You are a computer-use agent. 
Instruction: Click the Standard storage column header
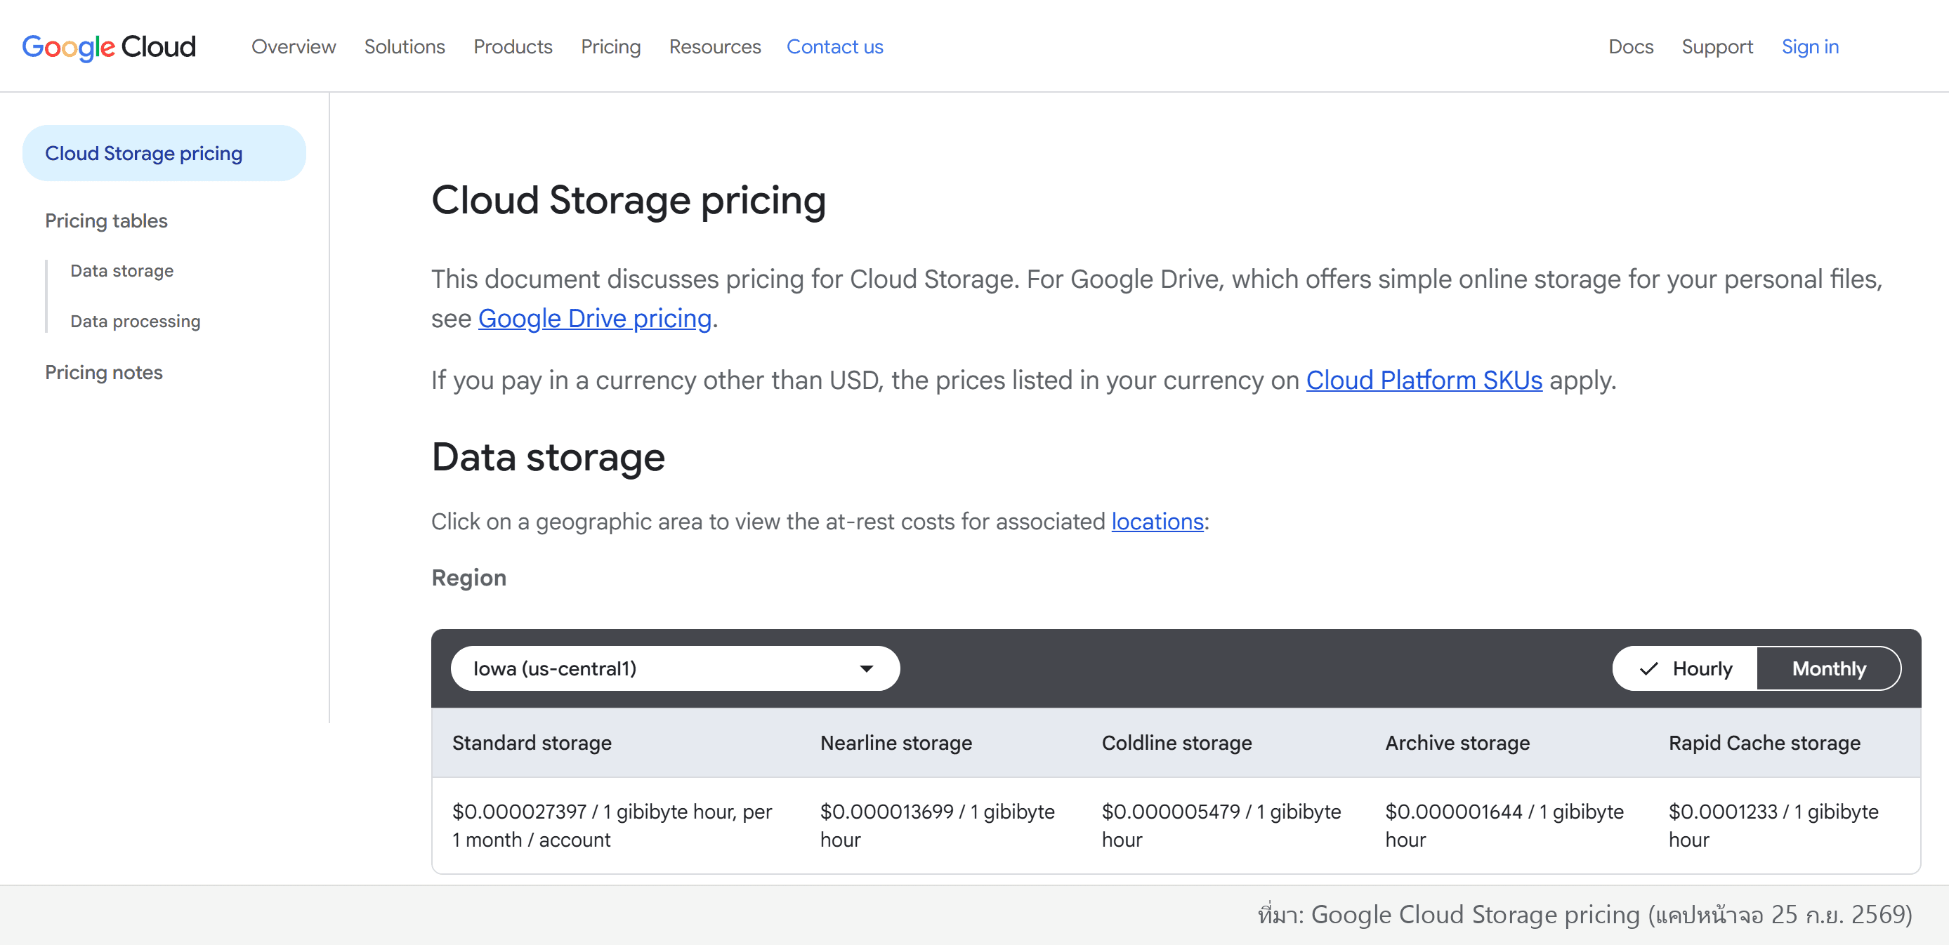click(x=532, y=743)
